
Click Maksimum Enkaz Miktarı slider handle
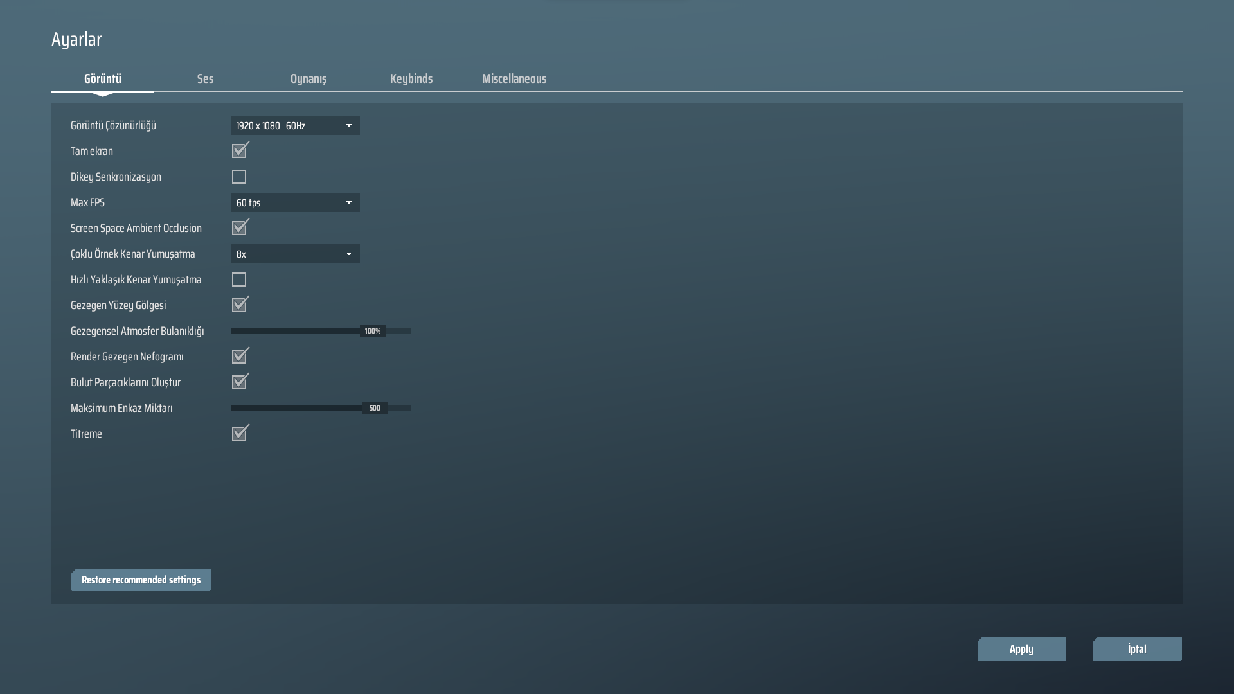375,408
